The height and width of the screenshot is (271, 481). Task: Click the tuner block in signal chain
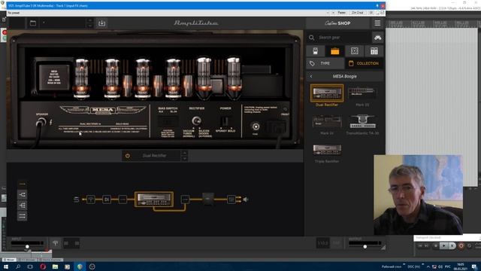(x=91, y=199)
